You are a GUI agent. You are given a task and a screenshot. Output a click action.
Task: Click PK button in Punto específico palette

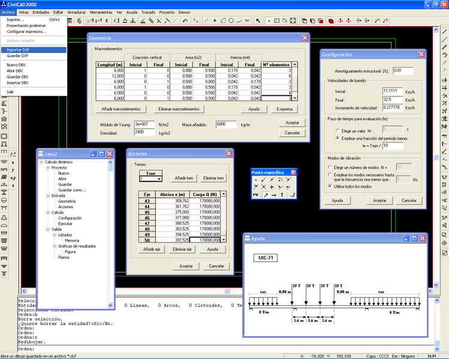(x=256, y=195)
